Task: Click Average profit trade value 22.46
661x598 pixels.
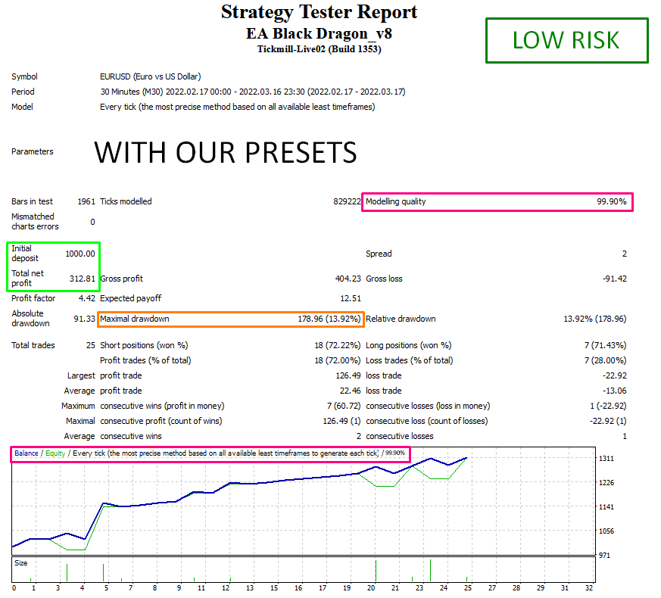Action: tap(350, 391)
